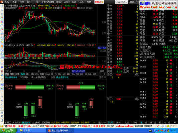Select the KDJ indicator tab
This screenshot has width=178, height=133.
(x=94, y=74)
